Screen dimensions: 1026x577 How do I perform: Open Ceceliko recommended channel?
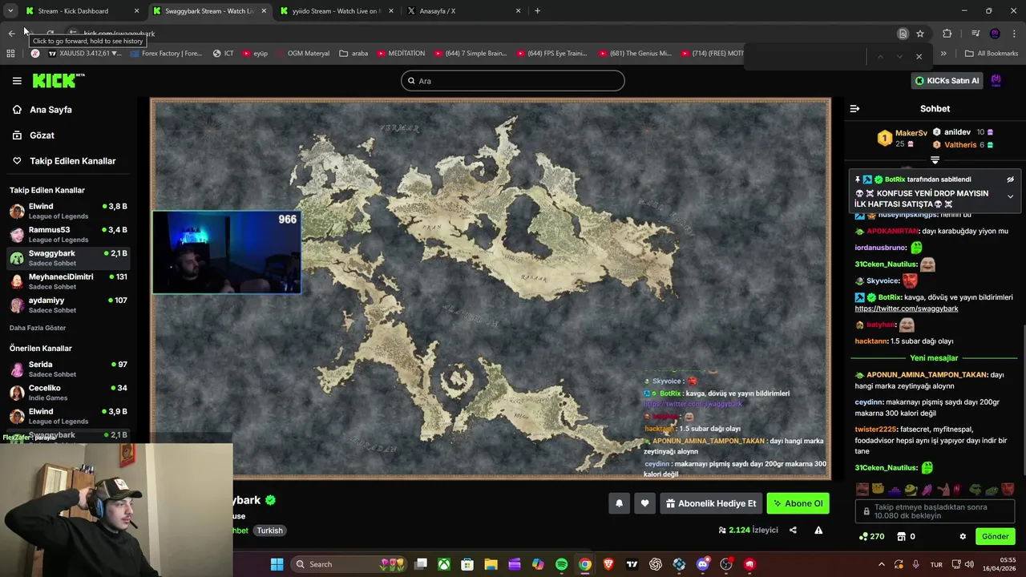click(x=68, y=393)
